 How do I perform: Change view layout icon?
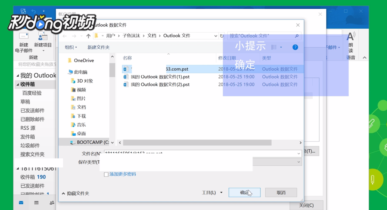274,47
